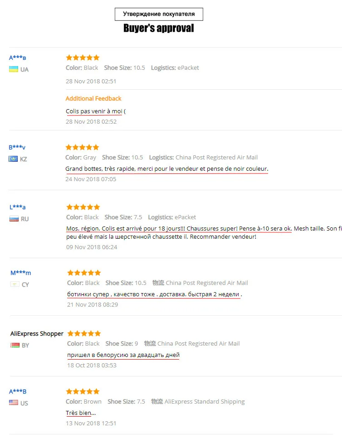Open reviewer M***m profile link
The image size is (342, 443).
pos(21,273)
